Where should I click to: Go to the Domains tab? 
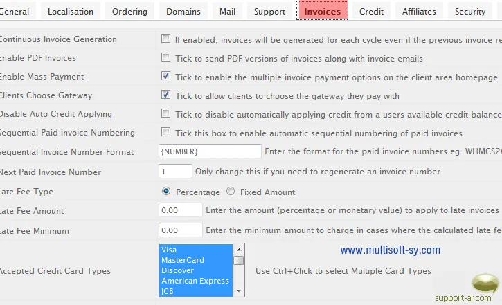click(x=183, y=11)
